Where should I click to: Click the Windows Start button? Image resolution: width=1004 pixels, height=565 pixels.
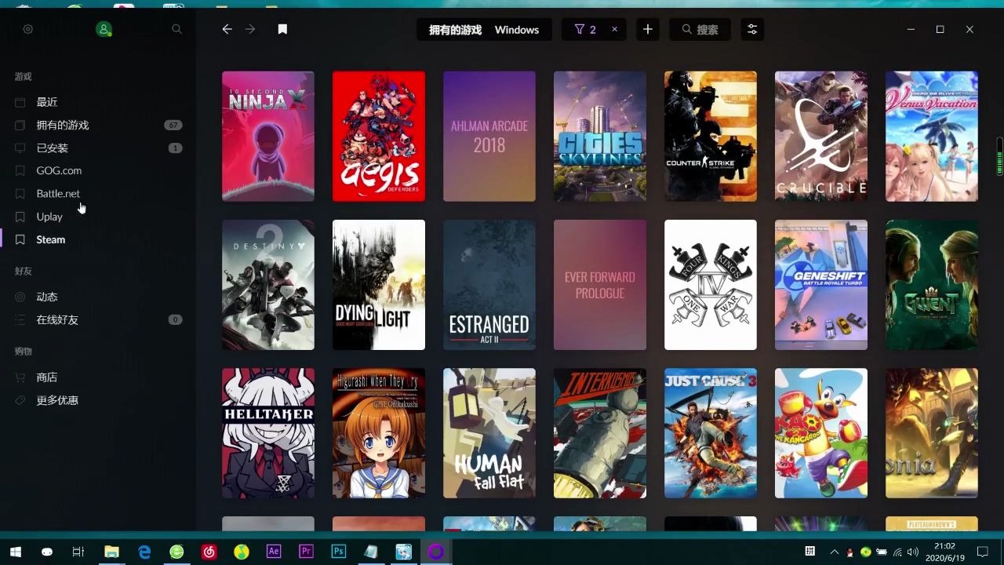tap(15, 552)
